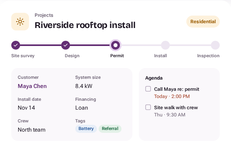The height and width of the screenshot is (152, 231).
Task: Click the Loan financing value
Action: click(82, 108)
